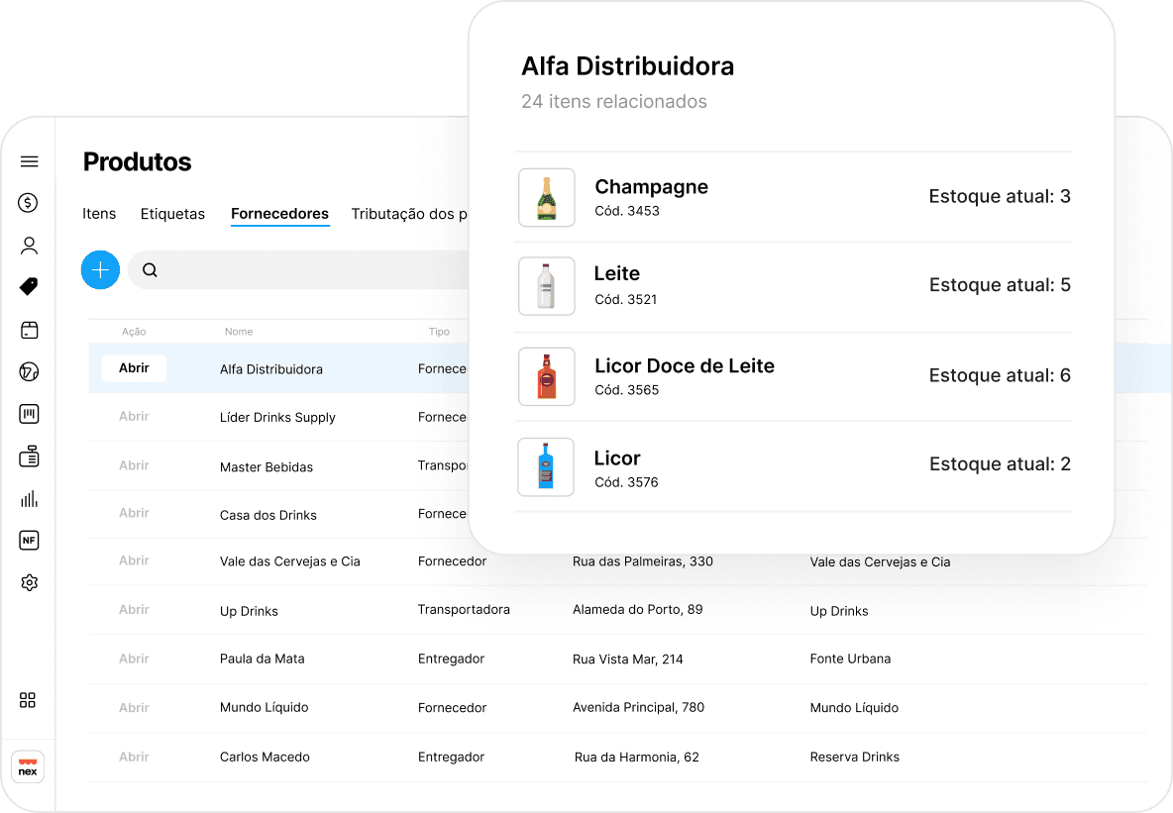Viewport: 1173px width, 813px height.
Task: Click Entregador type for Paula da Mata
Action: click(x=451, y=659)
